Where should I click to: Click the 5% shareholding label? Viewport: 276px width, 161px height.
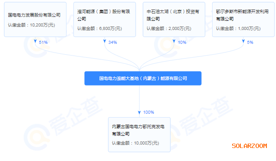[x=250, y=43]
